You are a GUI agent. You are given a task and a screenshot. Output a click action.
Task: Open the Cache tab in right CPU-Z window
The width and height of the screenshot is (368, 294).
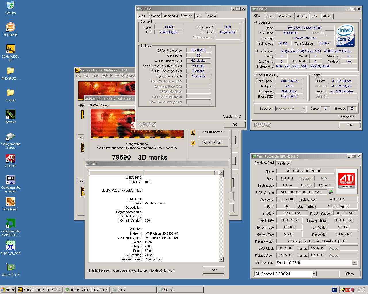[271, 16]
